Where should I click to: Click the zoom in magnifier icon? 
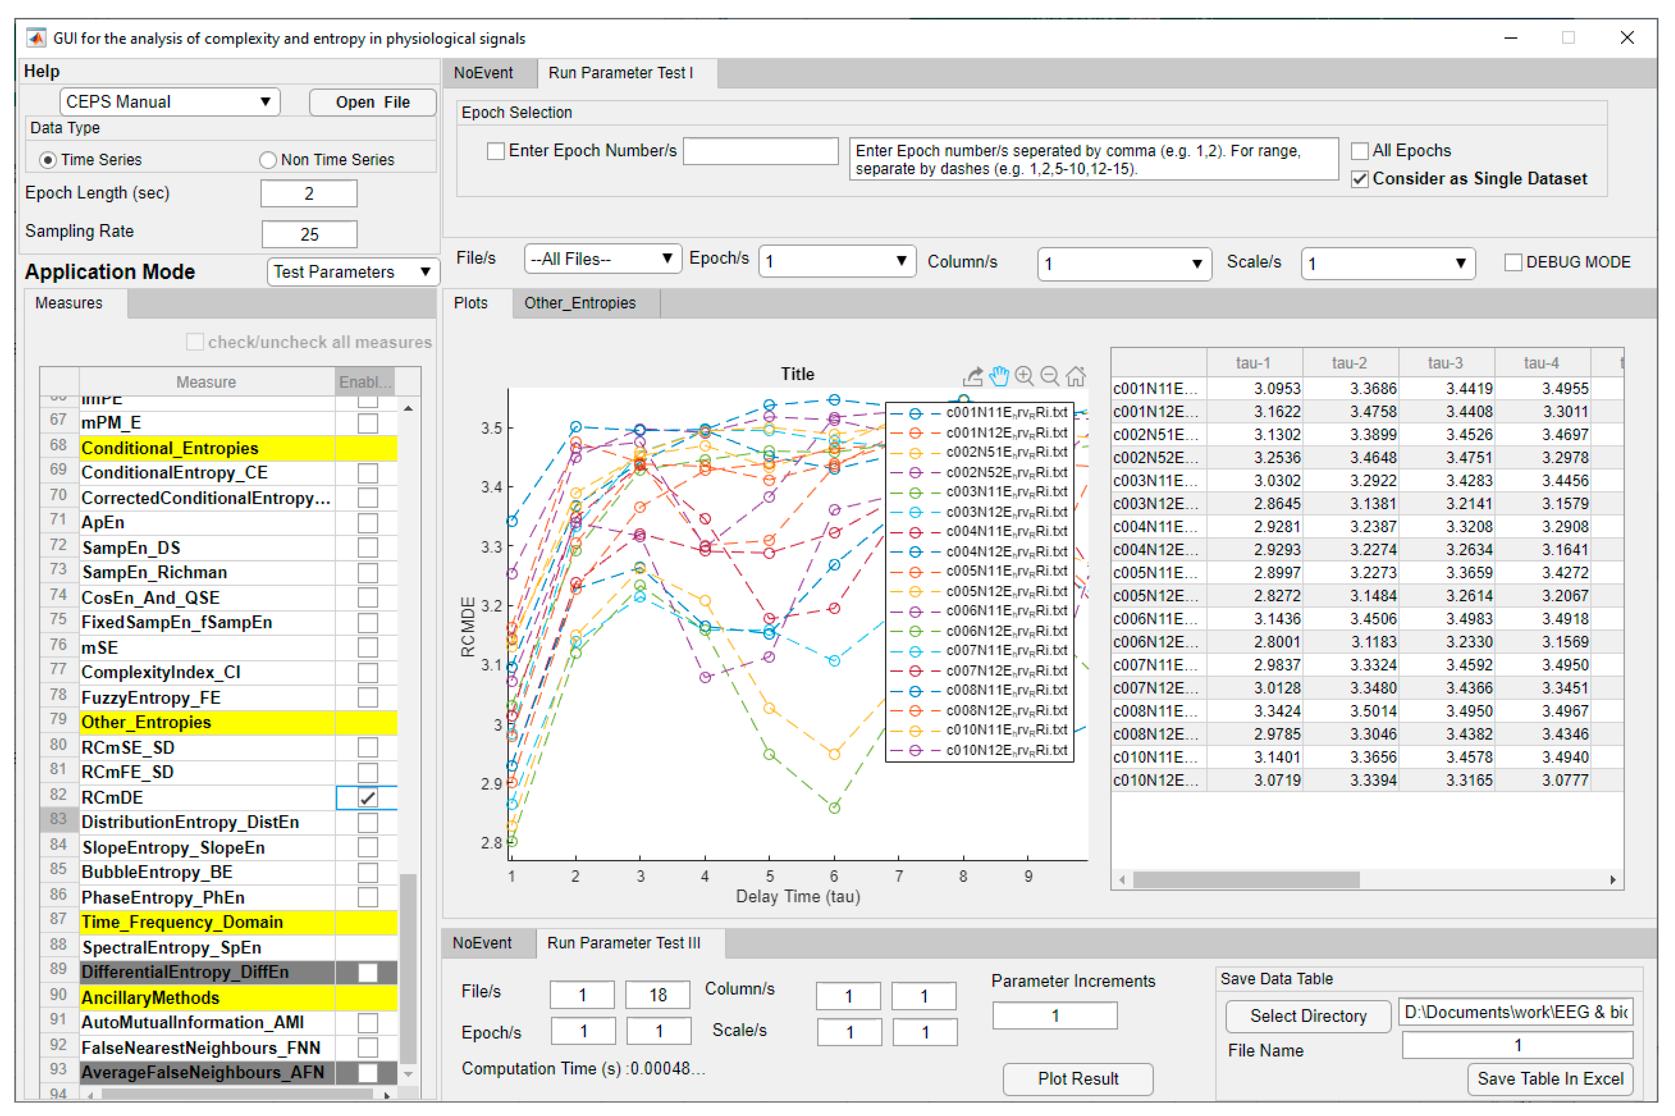click(1024, 376)
